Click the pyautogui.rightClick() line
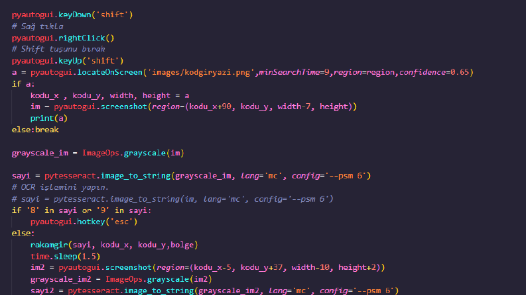This screenshot has width=526, height=295. pyautogui.click(x=63, y=38)
